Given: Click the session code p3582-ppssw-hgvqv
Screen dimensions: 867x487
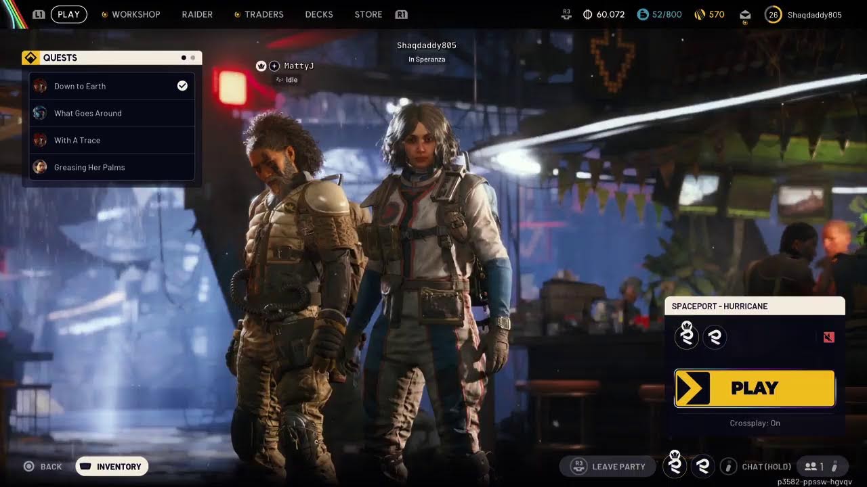Looking at the screenshot, I should 814,482.
